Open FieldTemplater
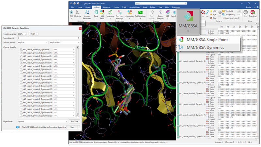The width and height of the screenshot is (261, 147). coord(140,12)
